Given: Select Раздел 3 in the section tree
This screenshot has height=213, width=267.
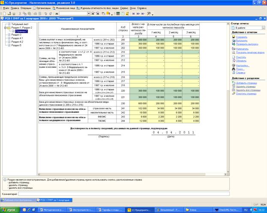Looking at the screenshot, I should [x=16, y=35].
